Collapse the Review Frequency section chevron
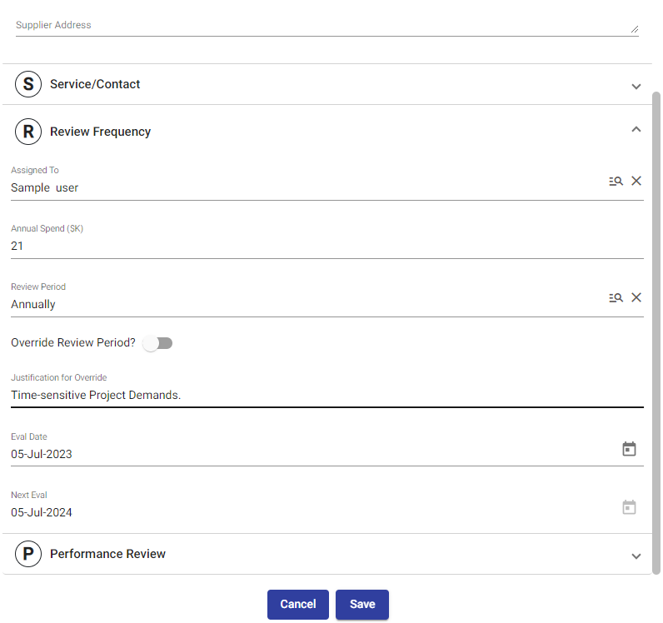This screenshot has width=663, height=623. (x=636, y=129)
